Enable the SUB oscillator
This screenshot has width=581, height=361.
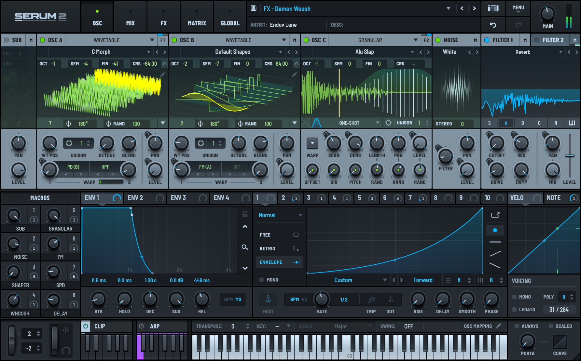pos(7,40)
